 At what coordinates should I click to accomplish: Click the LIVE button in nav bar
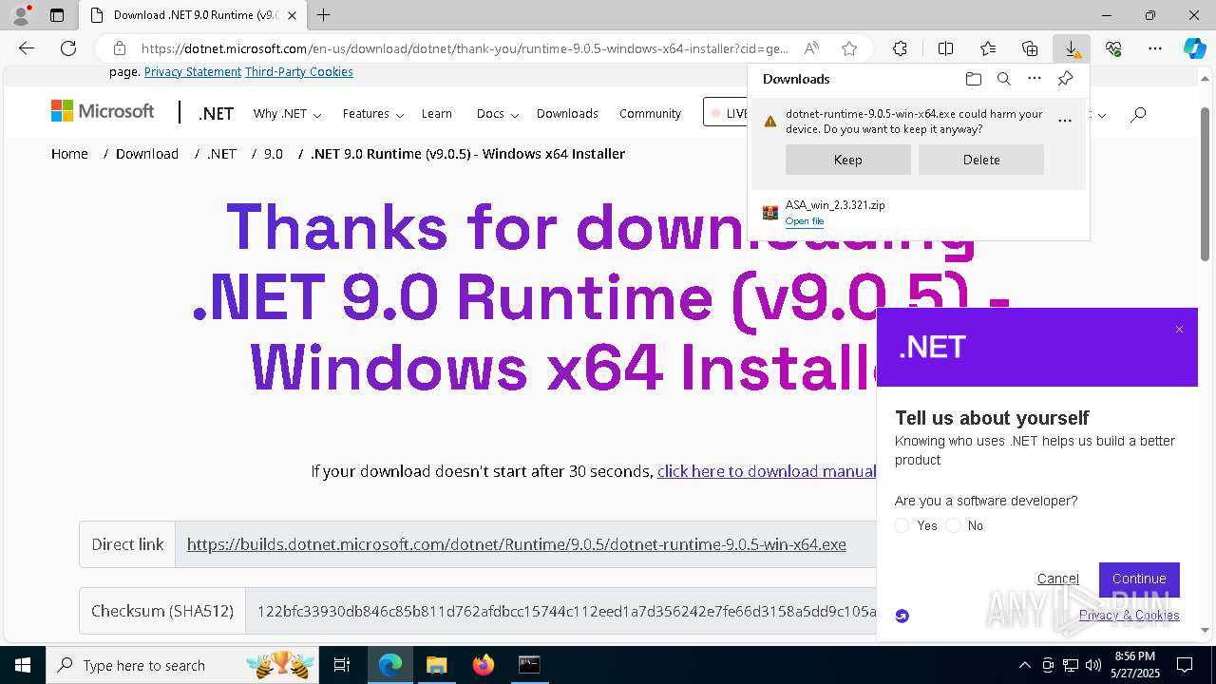(x=728, y=113)
